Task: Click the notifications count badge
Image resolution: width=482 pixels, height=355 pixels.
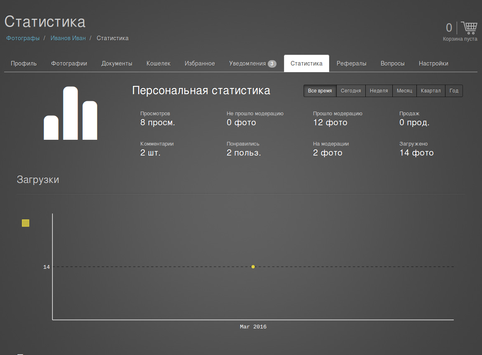Action: [x=272, y=64]
